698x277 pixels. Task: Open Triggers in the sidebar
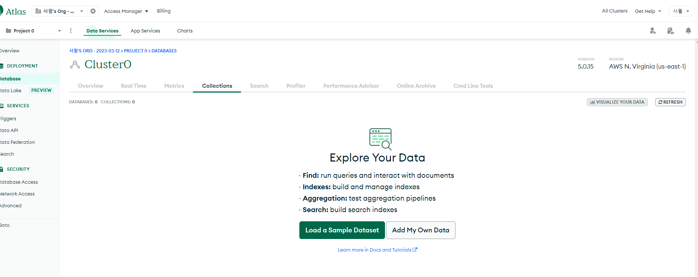(8, 119)
